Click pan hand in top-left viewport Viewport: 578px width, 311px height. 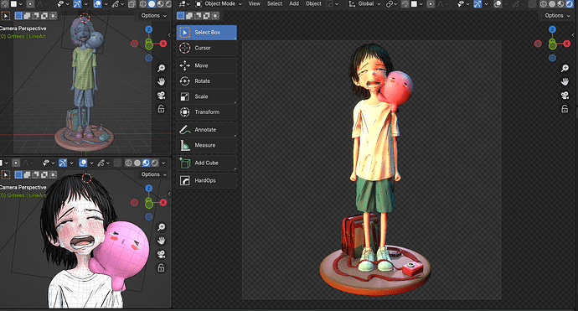coord(161,81)
